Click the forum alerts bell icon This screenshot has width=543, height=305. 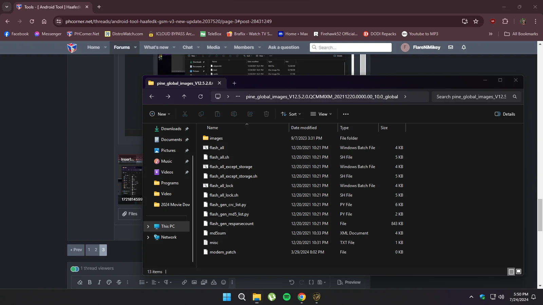coord(464,47)
